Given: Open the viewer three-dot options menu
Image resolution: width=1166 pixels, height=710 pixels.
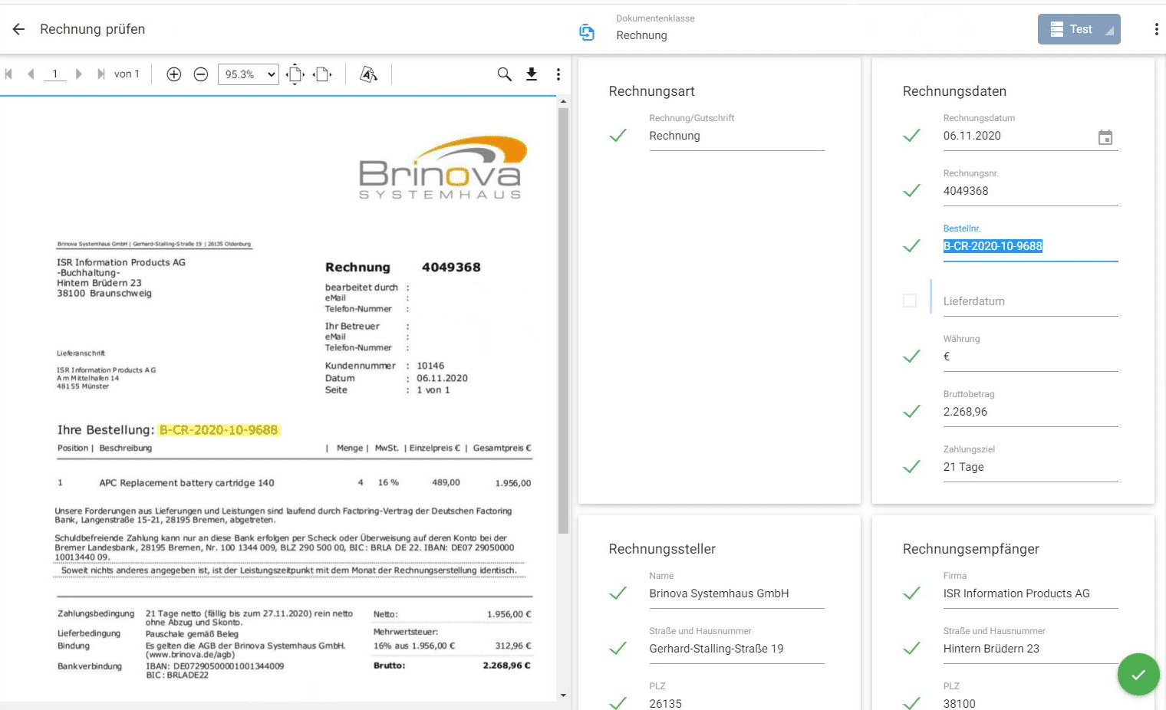Looking at the screenshot, I should tap(558, 74).
